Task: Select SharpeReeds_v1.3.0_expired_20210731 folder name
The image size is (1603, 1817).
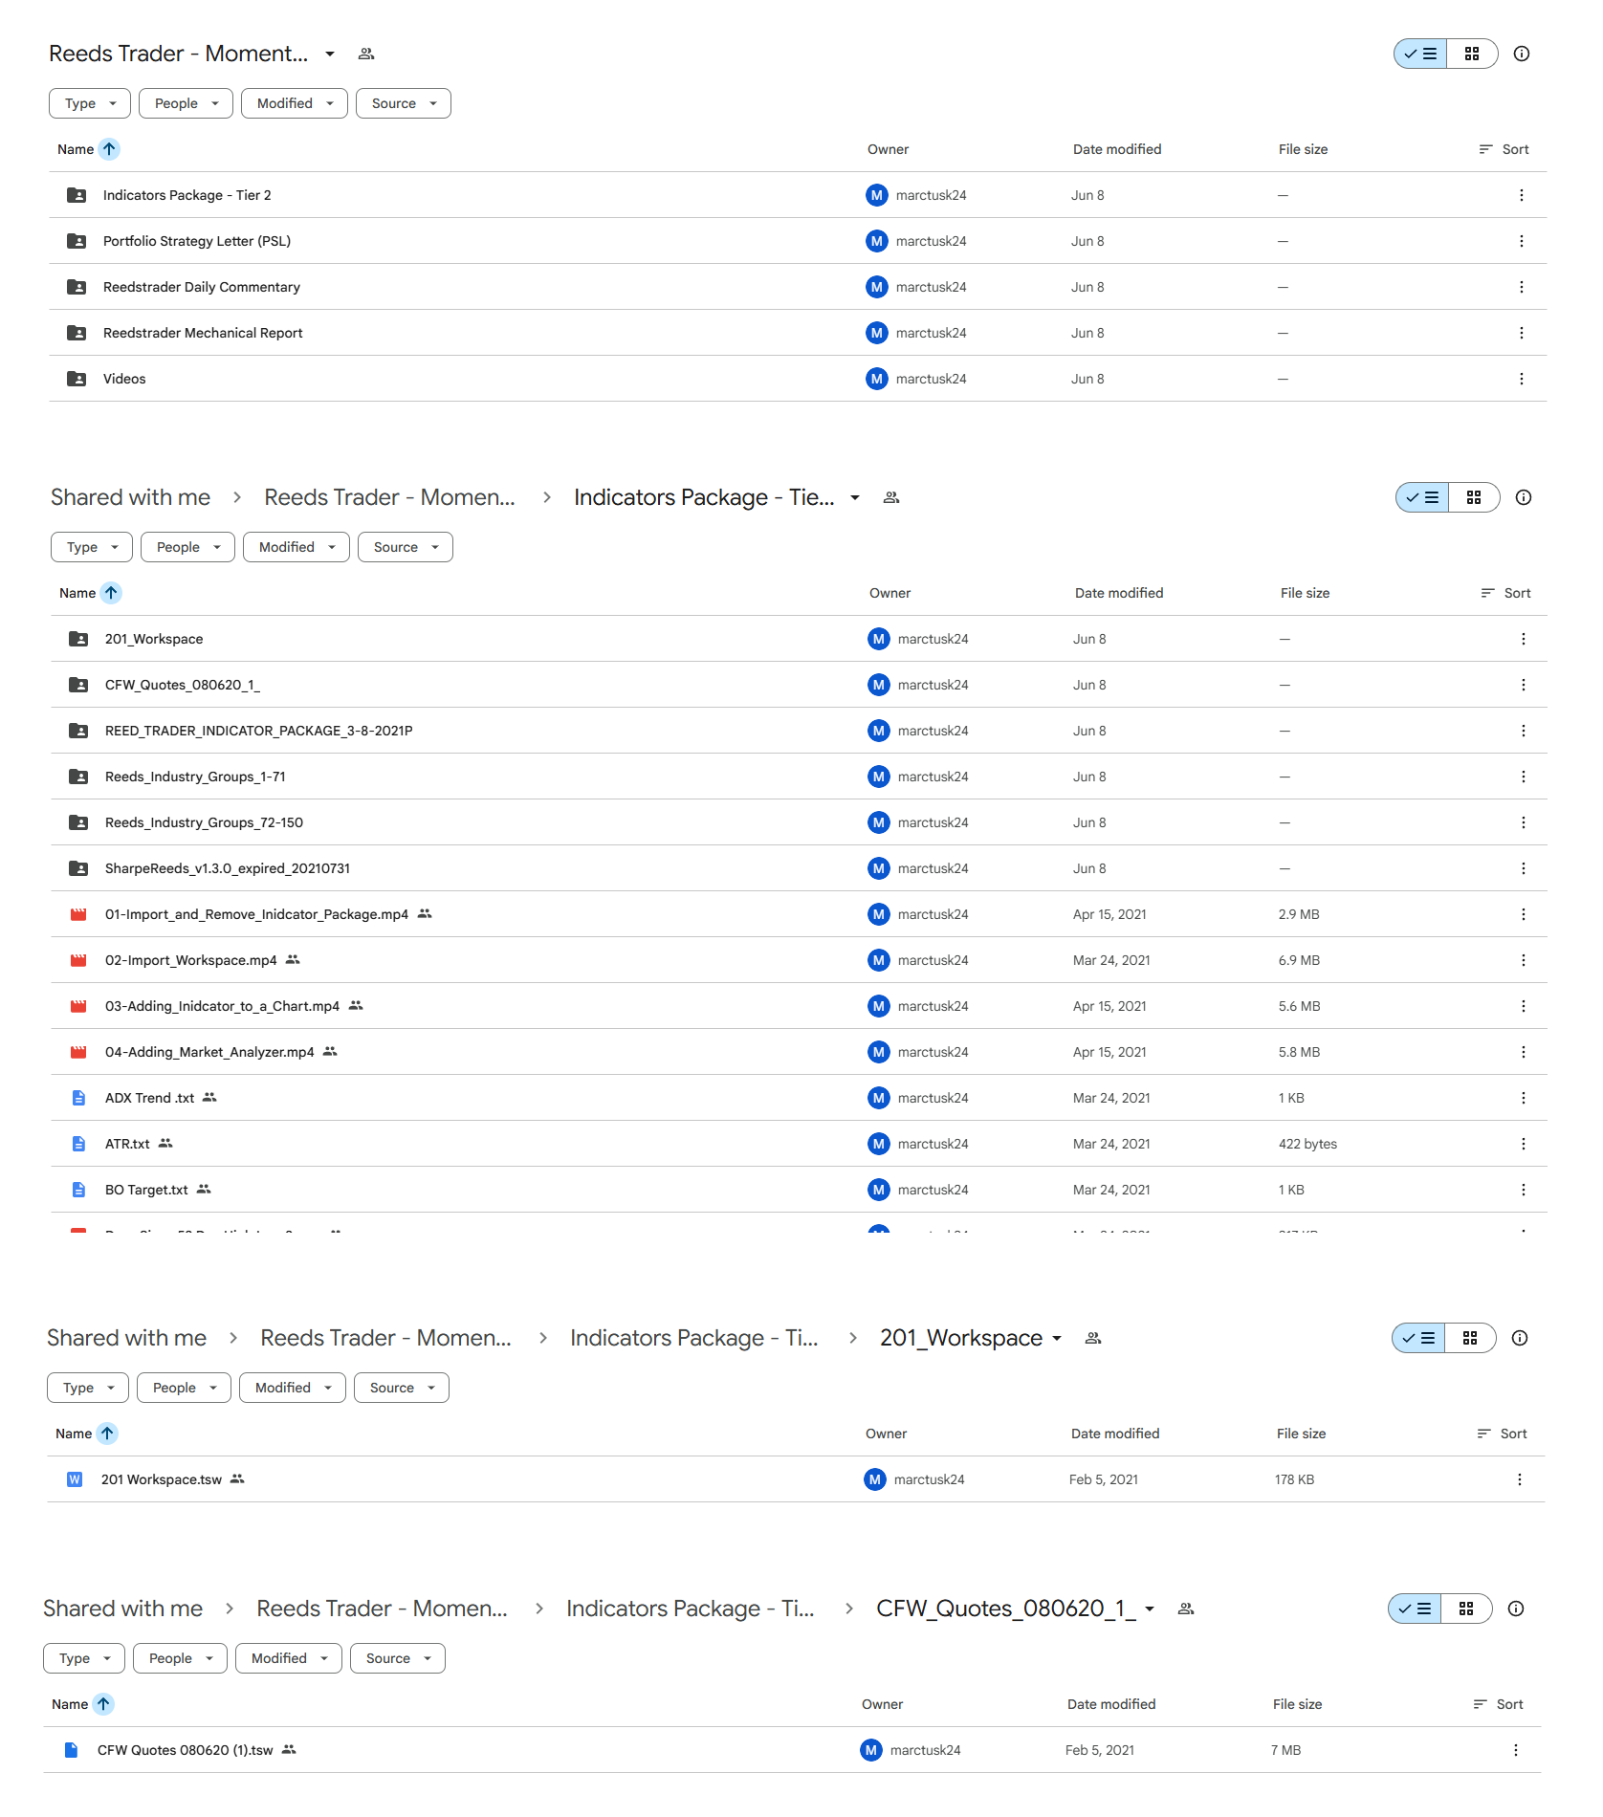Action: tap(228, 868)
